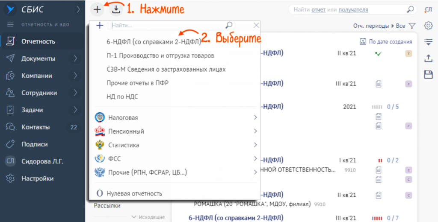Viewport: 438px width, 222px height.
Task: Click the Подписи tag icon
Action: tap(10, 144)
